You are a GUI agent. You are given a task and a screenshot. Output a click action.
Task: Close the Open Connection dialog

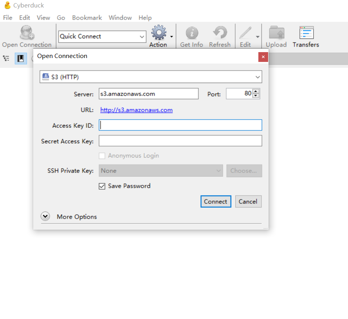(x=263, y=57)
